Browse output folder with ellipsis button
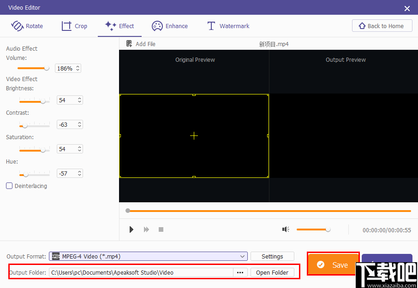The height and width of the screenshot is (288, 418). pyautogui.click(x=240, y=272)
